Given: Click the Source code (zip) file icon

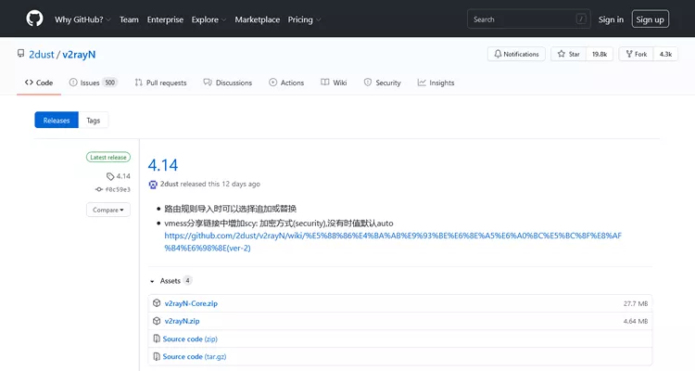Looking at the screenshot, I should coord(156,339).
